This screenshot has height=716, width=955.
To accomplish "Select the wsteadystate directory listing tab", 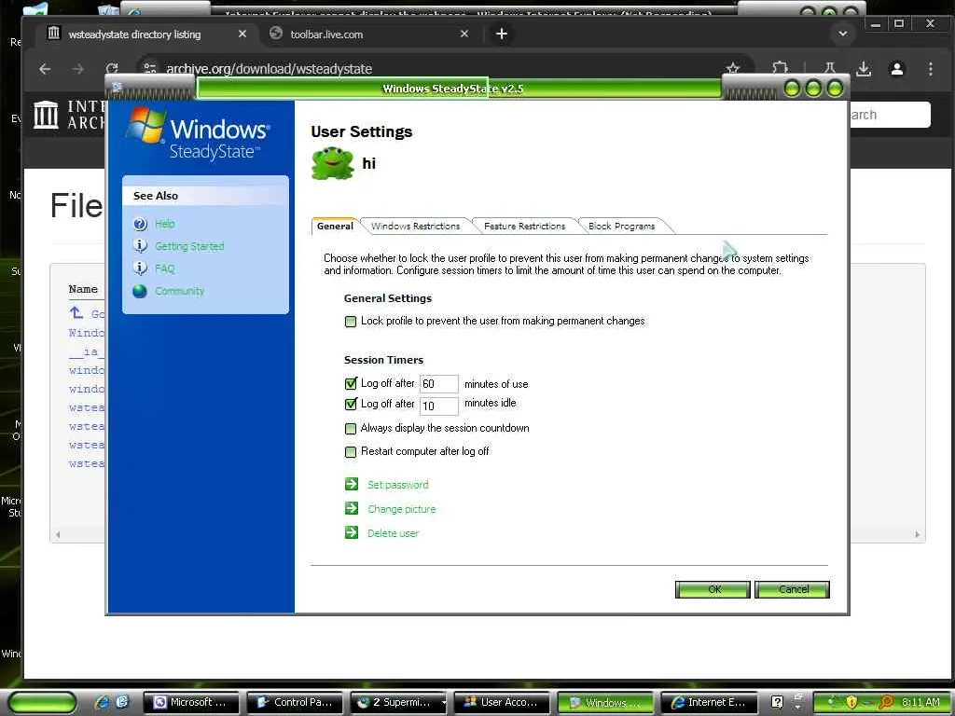I will (x=145, y=34).
